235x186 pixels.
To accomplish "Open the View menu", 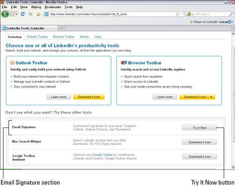I will click(24, 7).
